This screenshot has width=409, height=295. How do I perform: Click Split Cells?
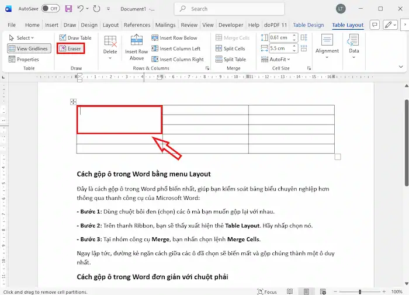pos(230,48)
